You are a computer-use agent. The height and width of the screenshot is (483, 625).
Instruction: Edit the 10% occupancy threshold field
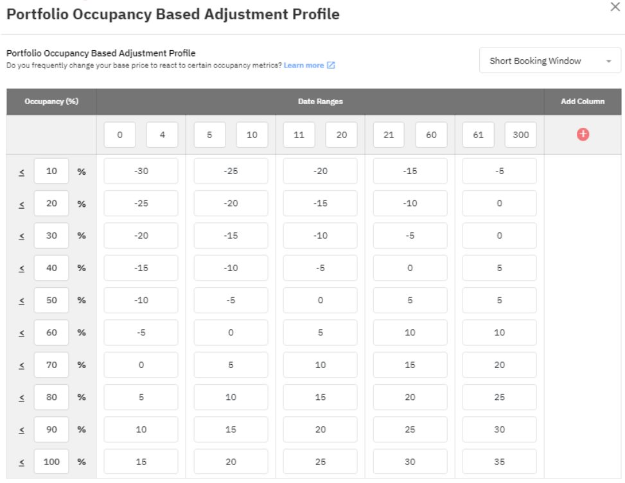click(x=51, y=171)
